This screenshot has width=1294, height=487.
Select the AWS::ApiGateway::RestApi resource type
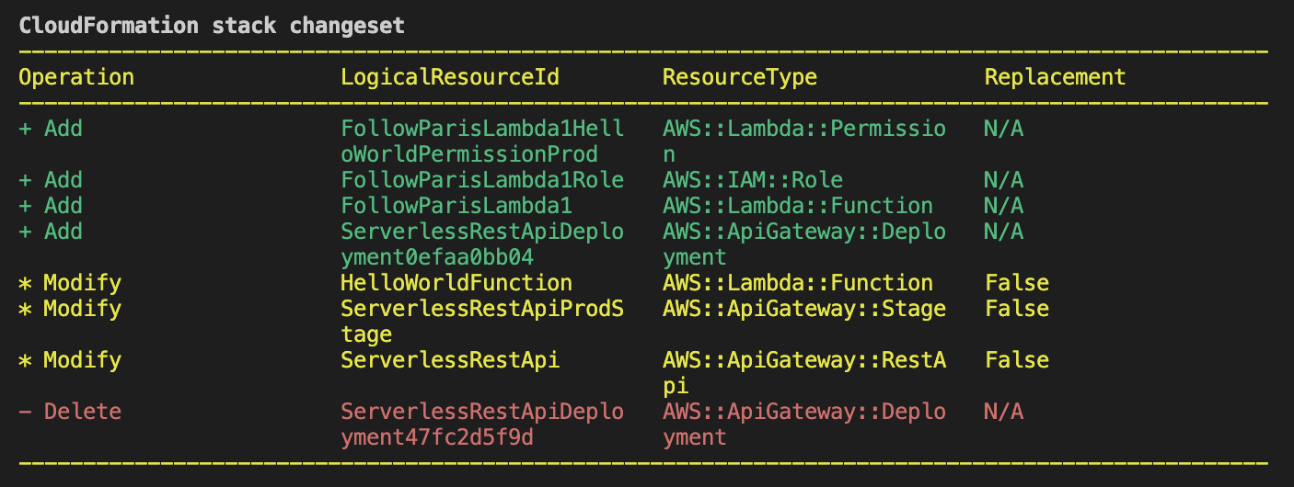tap(804, 373)
